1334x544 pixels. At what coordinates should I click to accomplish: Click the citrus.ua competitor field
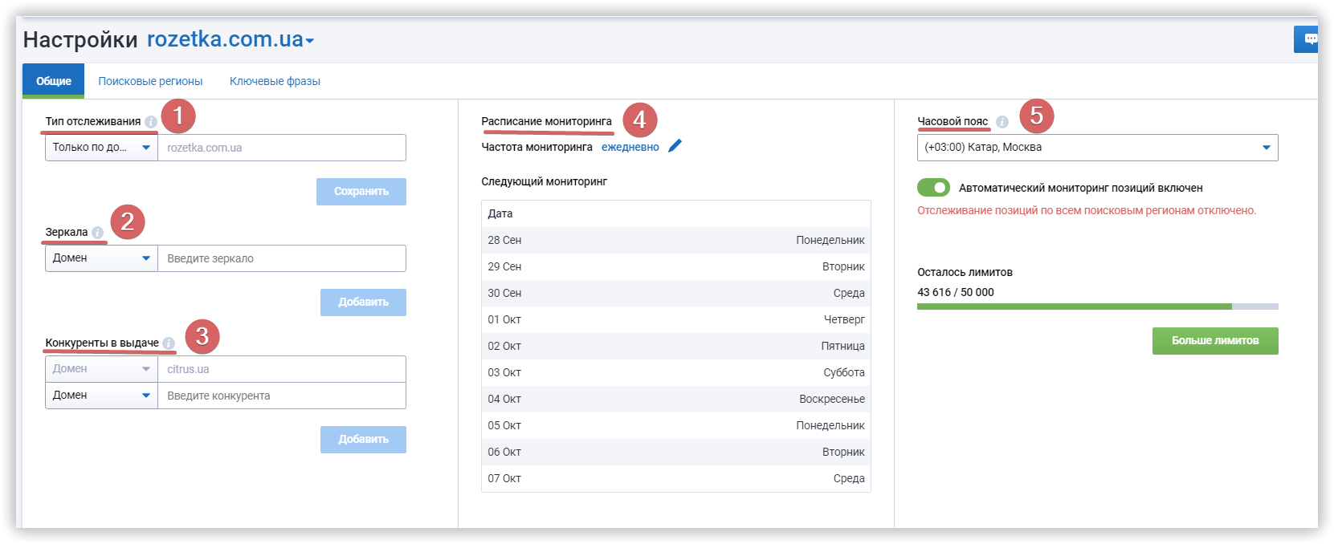point(282,369)
